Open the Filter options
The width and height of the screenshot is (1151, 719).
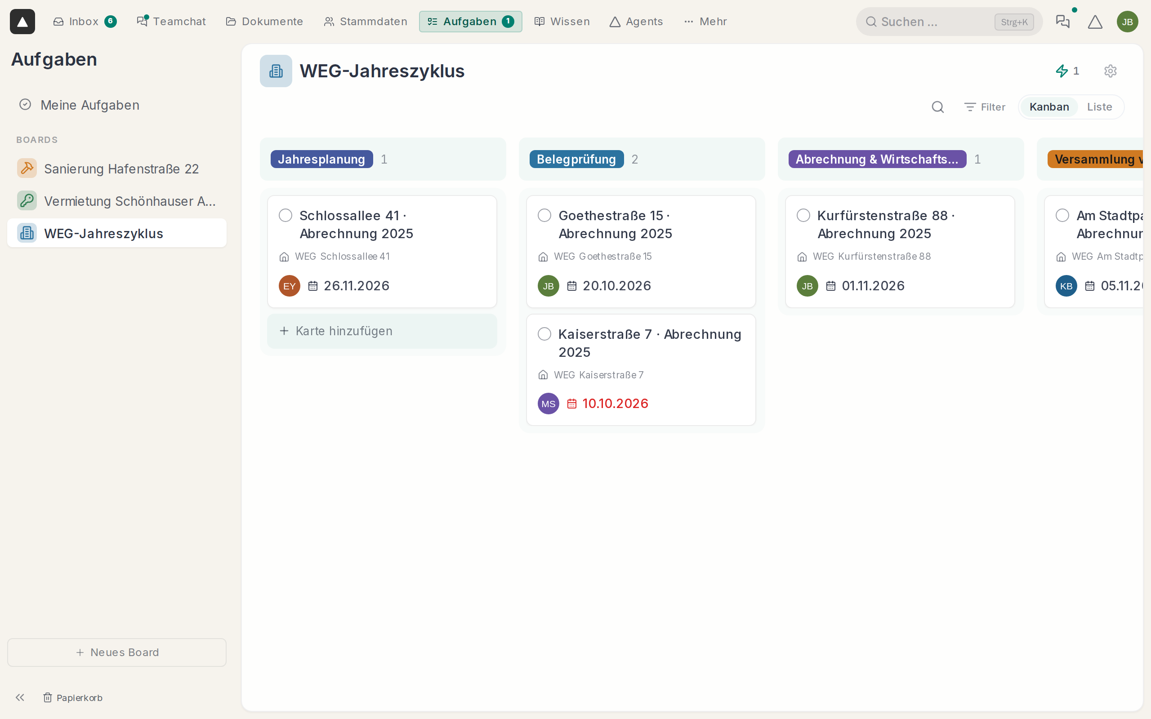click(x=985, y=107)
